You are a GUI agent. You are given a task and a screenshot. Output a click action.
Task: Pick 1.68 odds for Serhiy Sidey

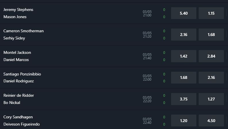(211, 35)
